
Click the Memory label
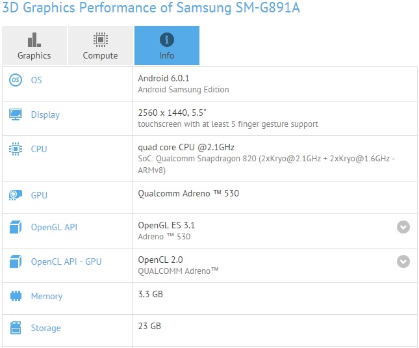tap(47, 296)
